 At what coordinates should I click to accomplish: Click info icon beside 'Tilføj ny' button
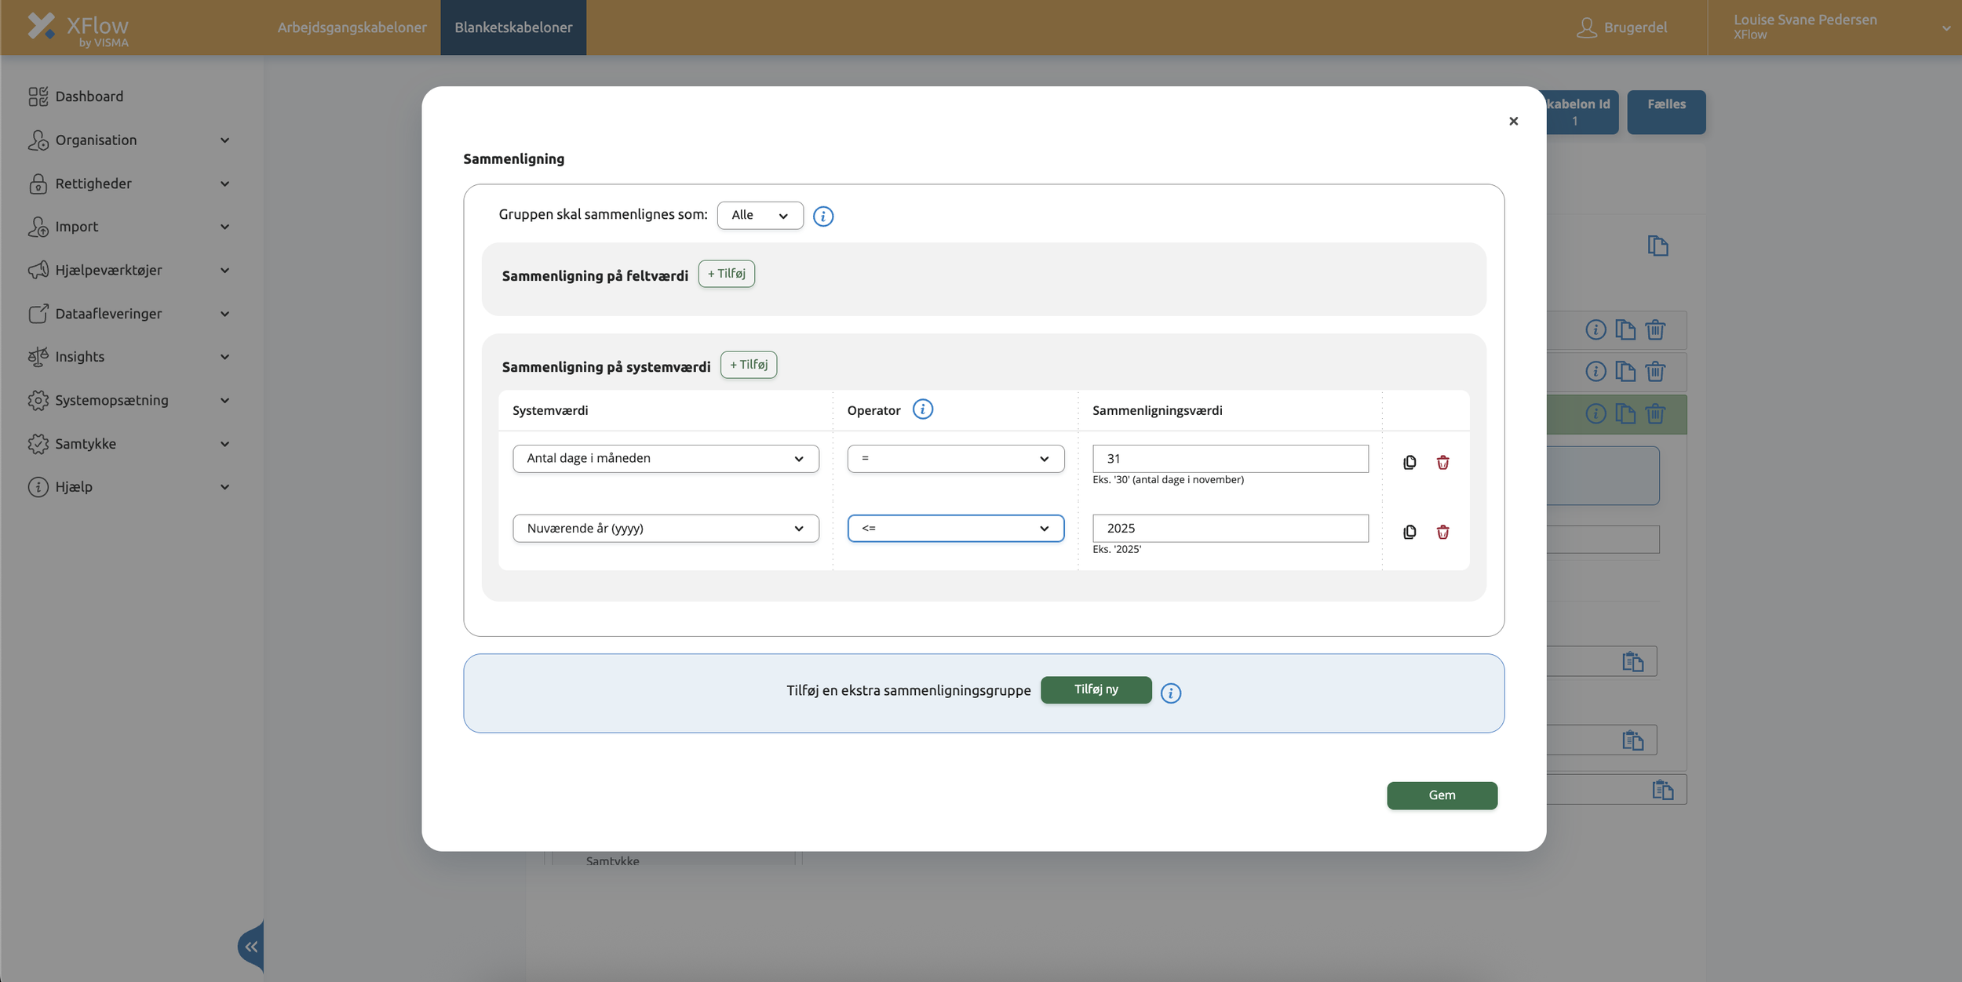[x=1170, y=693]
